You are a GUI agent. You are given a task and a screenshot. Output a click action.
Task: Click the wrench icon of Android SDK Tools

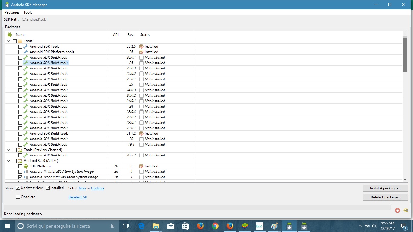[26, 47]
